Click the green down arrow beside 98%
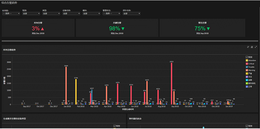Screen dimensions: 260x129 pos(123,29)
